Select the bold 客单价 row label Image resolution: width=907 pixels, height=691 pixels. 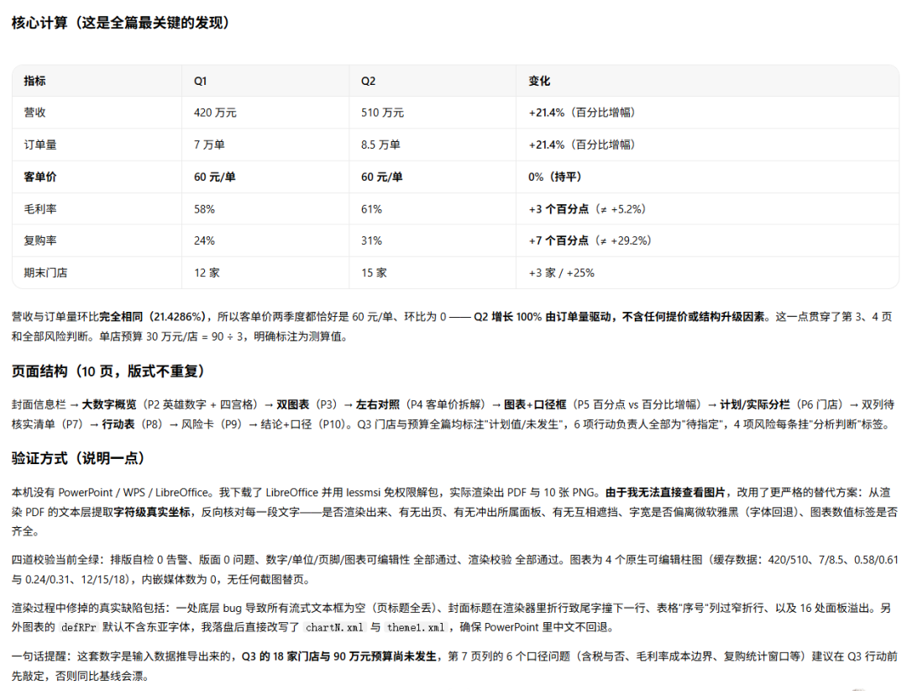pyautogui.click(x=40, y=177)
